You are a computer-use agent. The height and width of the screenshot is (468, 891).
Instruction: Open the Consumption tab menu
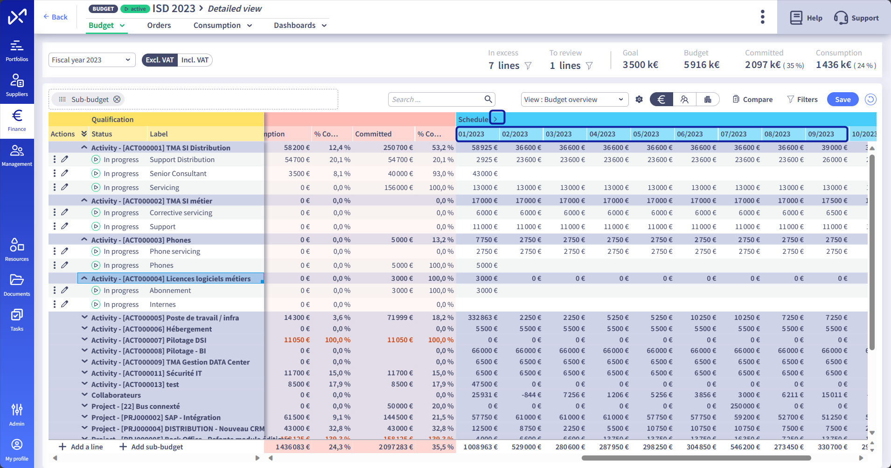[x=223, y=25]
